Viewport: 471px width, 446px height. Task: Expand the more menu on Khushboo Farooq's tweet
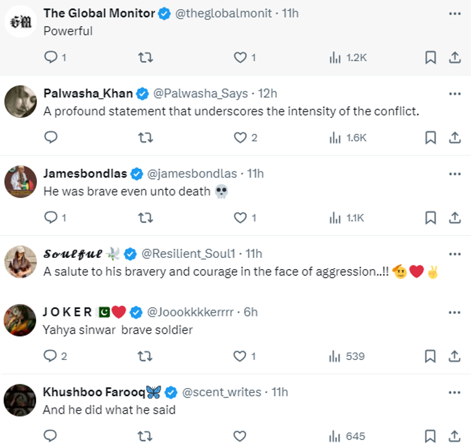click(x=455, y=392)
